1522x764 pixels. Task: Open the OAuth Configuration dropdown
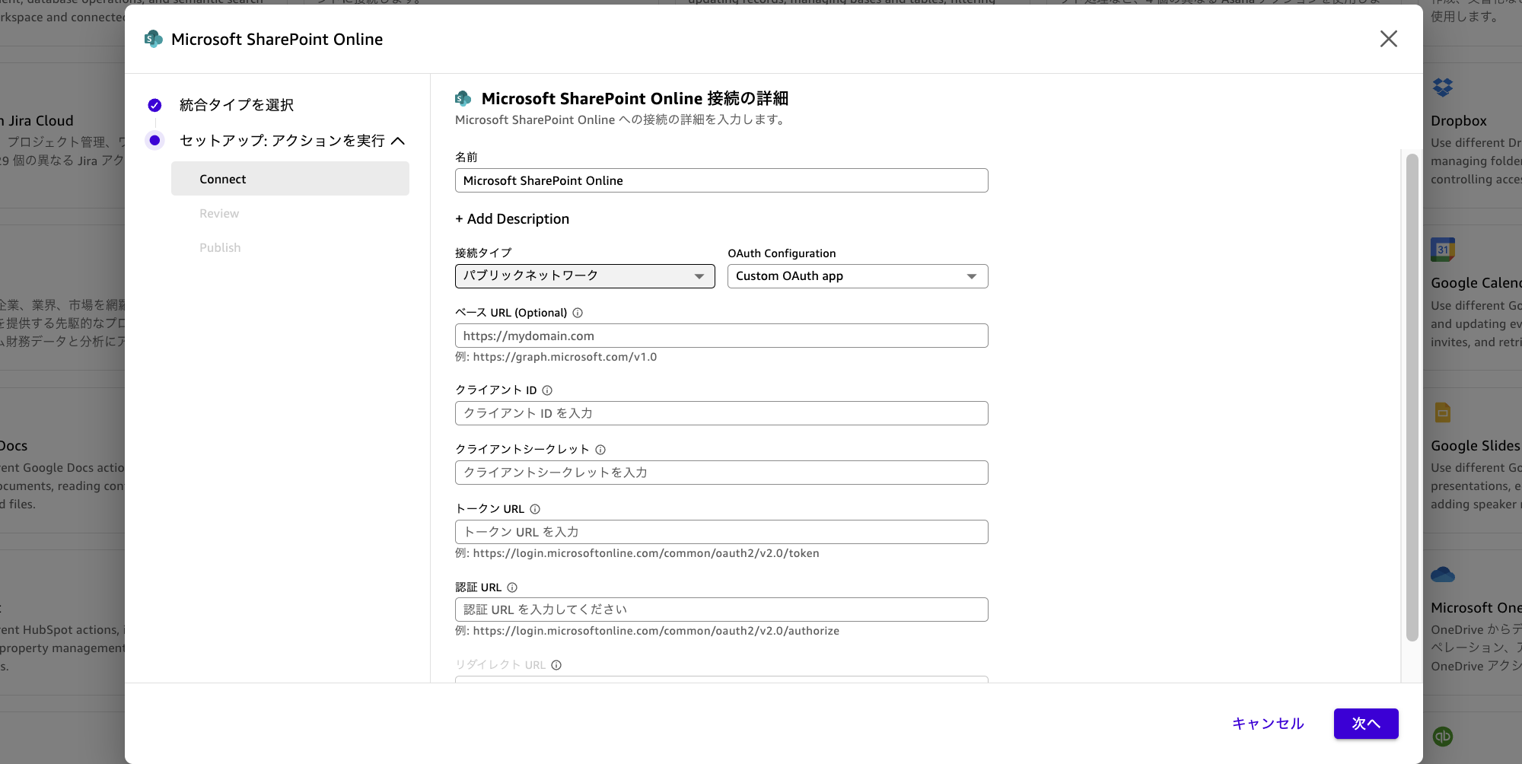(858, 276)
